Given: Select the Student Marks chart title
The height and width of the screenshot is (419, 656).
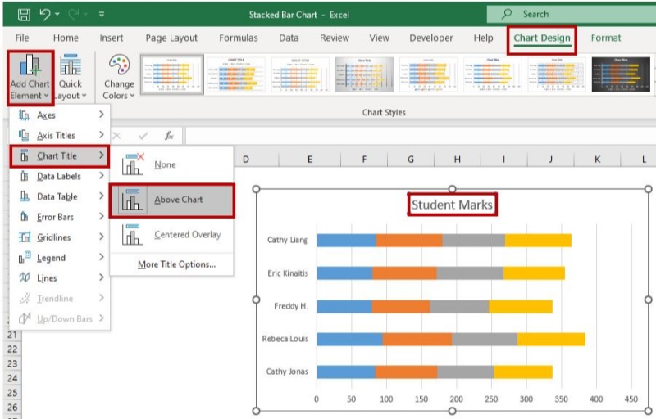Looking at the screenshot, I should (452, 205).
